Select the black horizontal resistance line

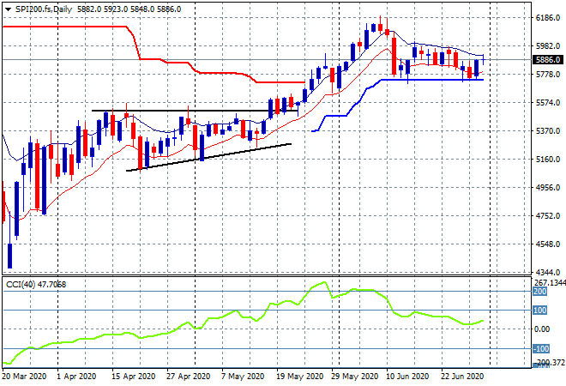[x=195, y=111]
